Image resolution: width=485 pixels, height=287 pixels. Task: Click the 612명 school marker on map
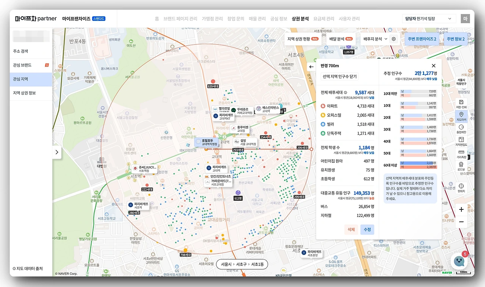coord(238,195)
